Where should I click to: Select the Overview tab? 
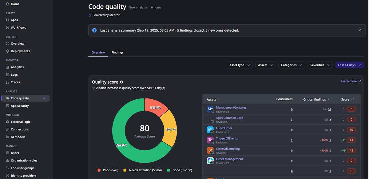pyautogui.click(x=98, y=52)
